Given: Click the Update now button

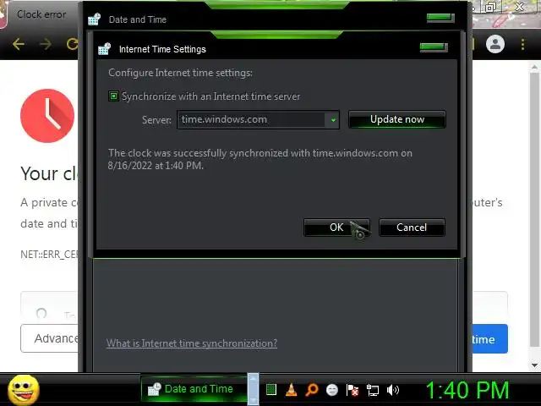Looking at the screenshot, I should pyautogui.click(x=397, y=119).
